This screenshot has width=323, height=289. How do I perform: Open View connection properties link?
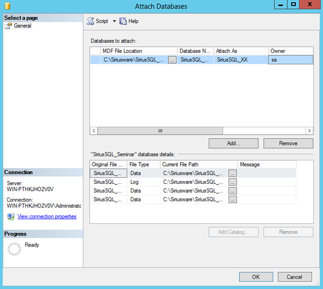click(x=47, y=217)
